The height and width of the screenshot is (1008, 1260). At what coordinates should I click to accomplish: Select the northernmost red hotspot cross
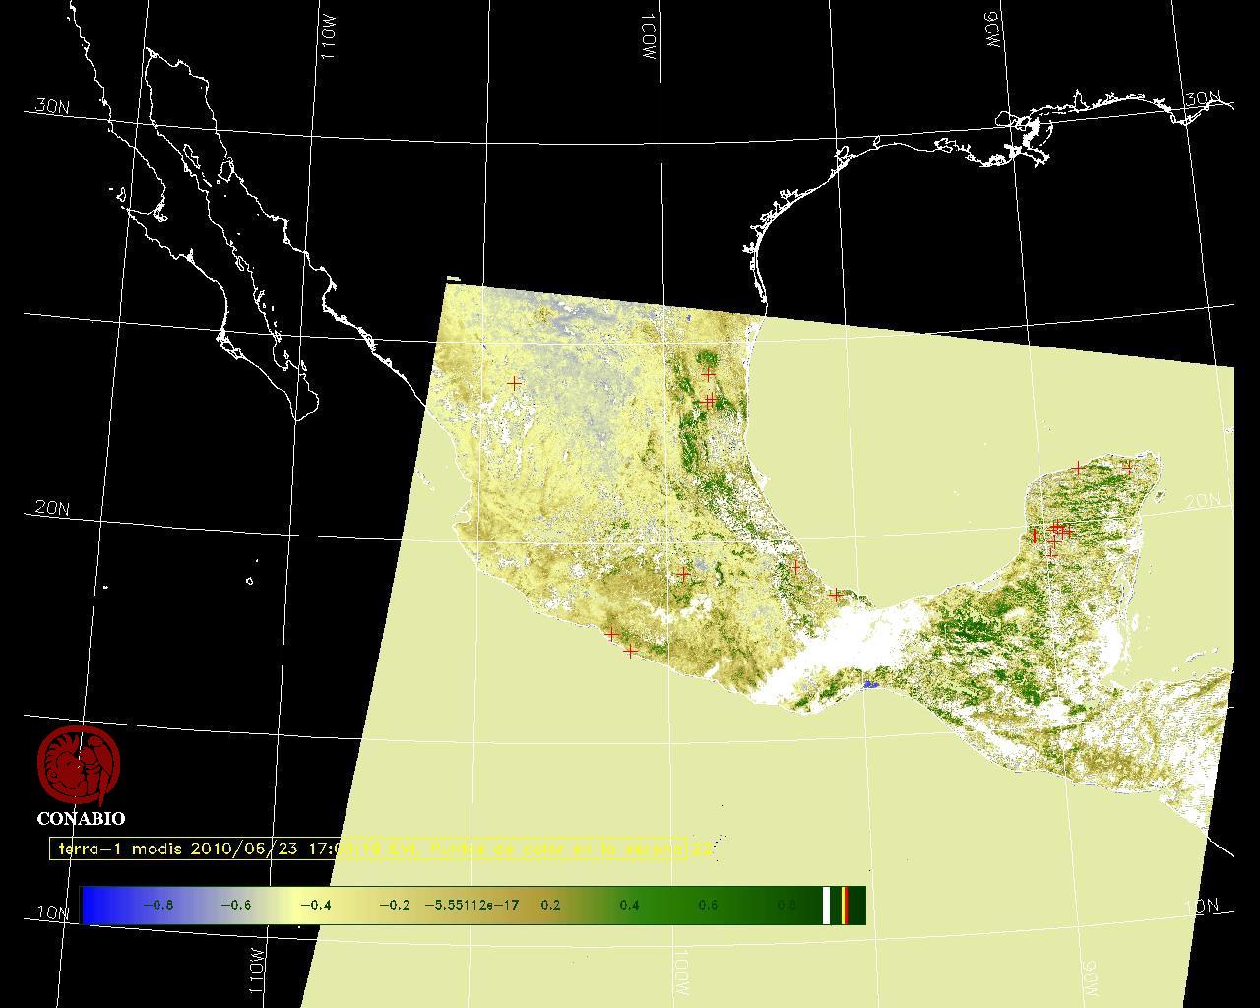pyautogui.click(x=708, y=374)
